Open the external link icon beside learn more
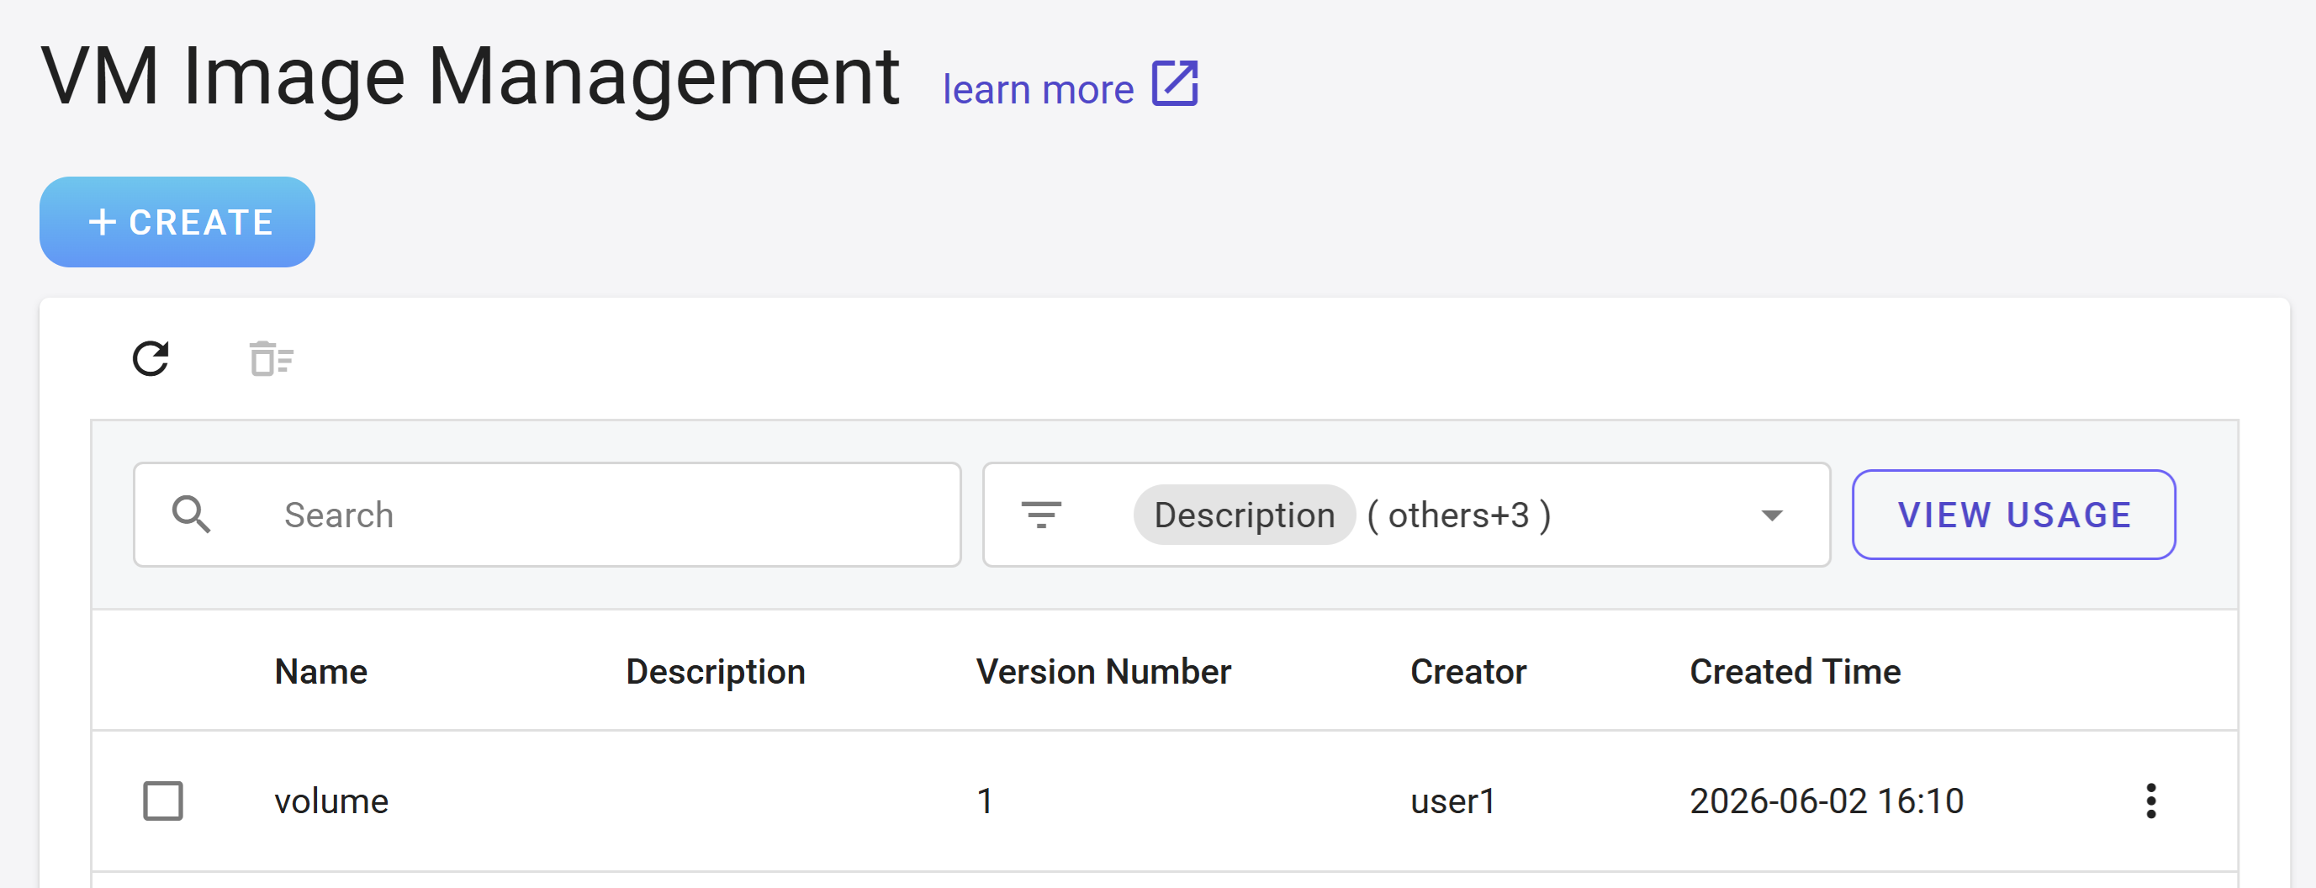The height and width of the screenshot is (888, 2316). click(x=1175, y=83)
